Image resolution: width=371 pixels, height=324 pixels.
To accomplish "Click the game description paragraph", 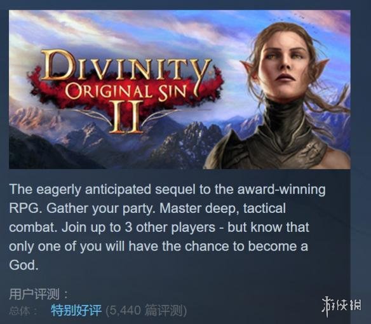I will pyautogui.click(x=167, y=227).
